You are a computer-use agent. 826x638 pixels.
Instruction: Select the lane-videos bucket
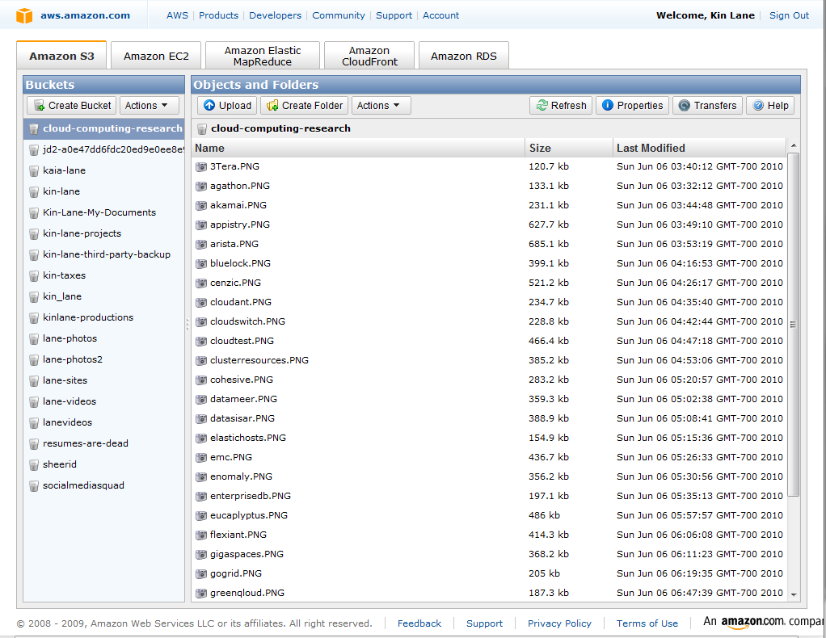tap(103, 401)
